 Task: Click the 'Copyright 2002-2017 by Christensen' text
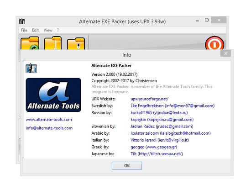tap(124, 80)
